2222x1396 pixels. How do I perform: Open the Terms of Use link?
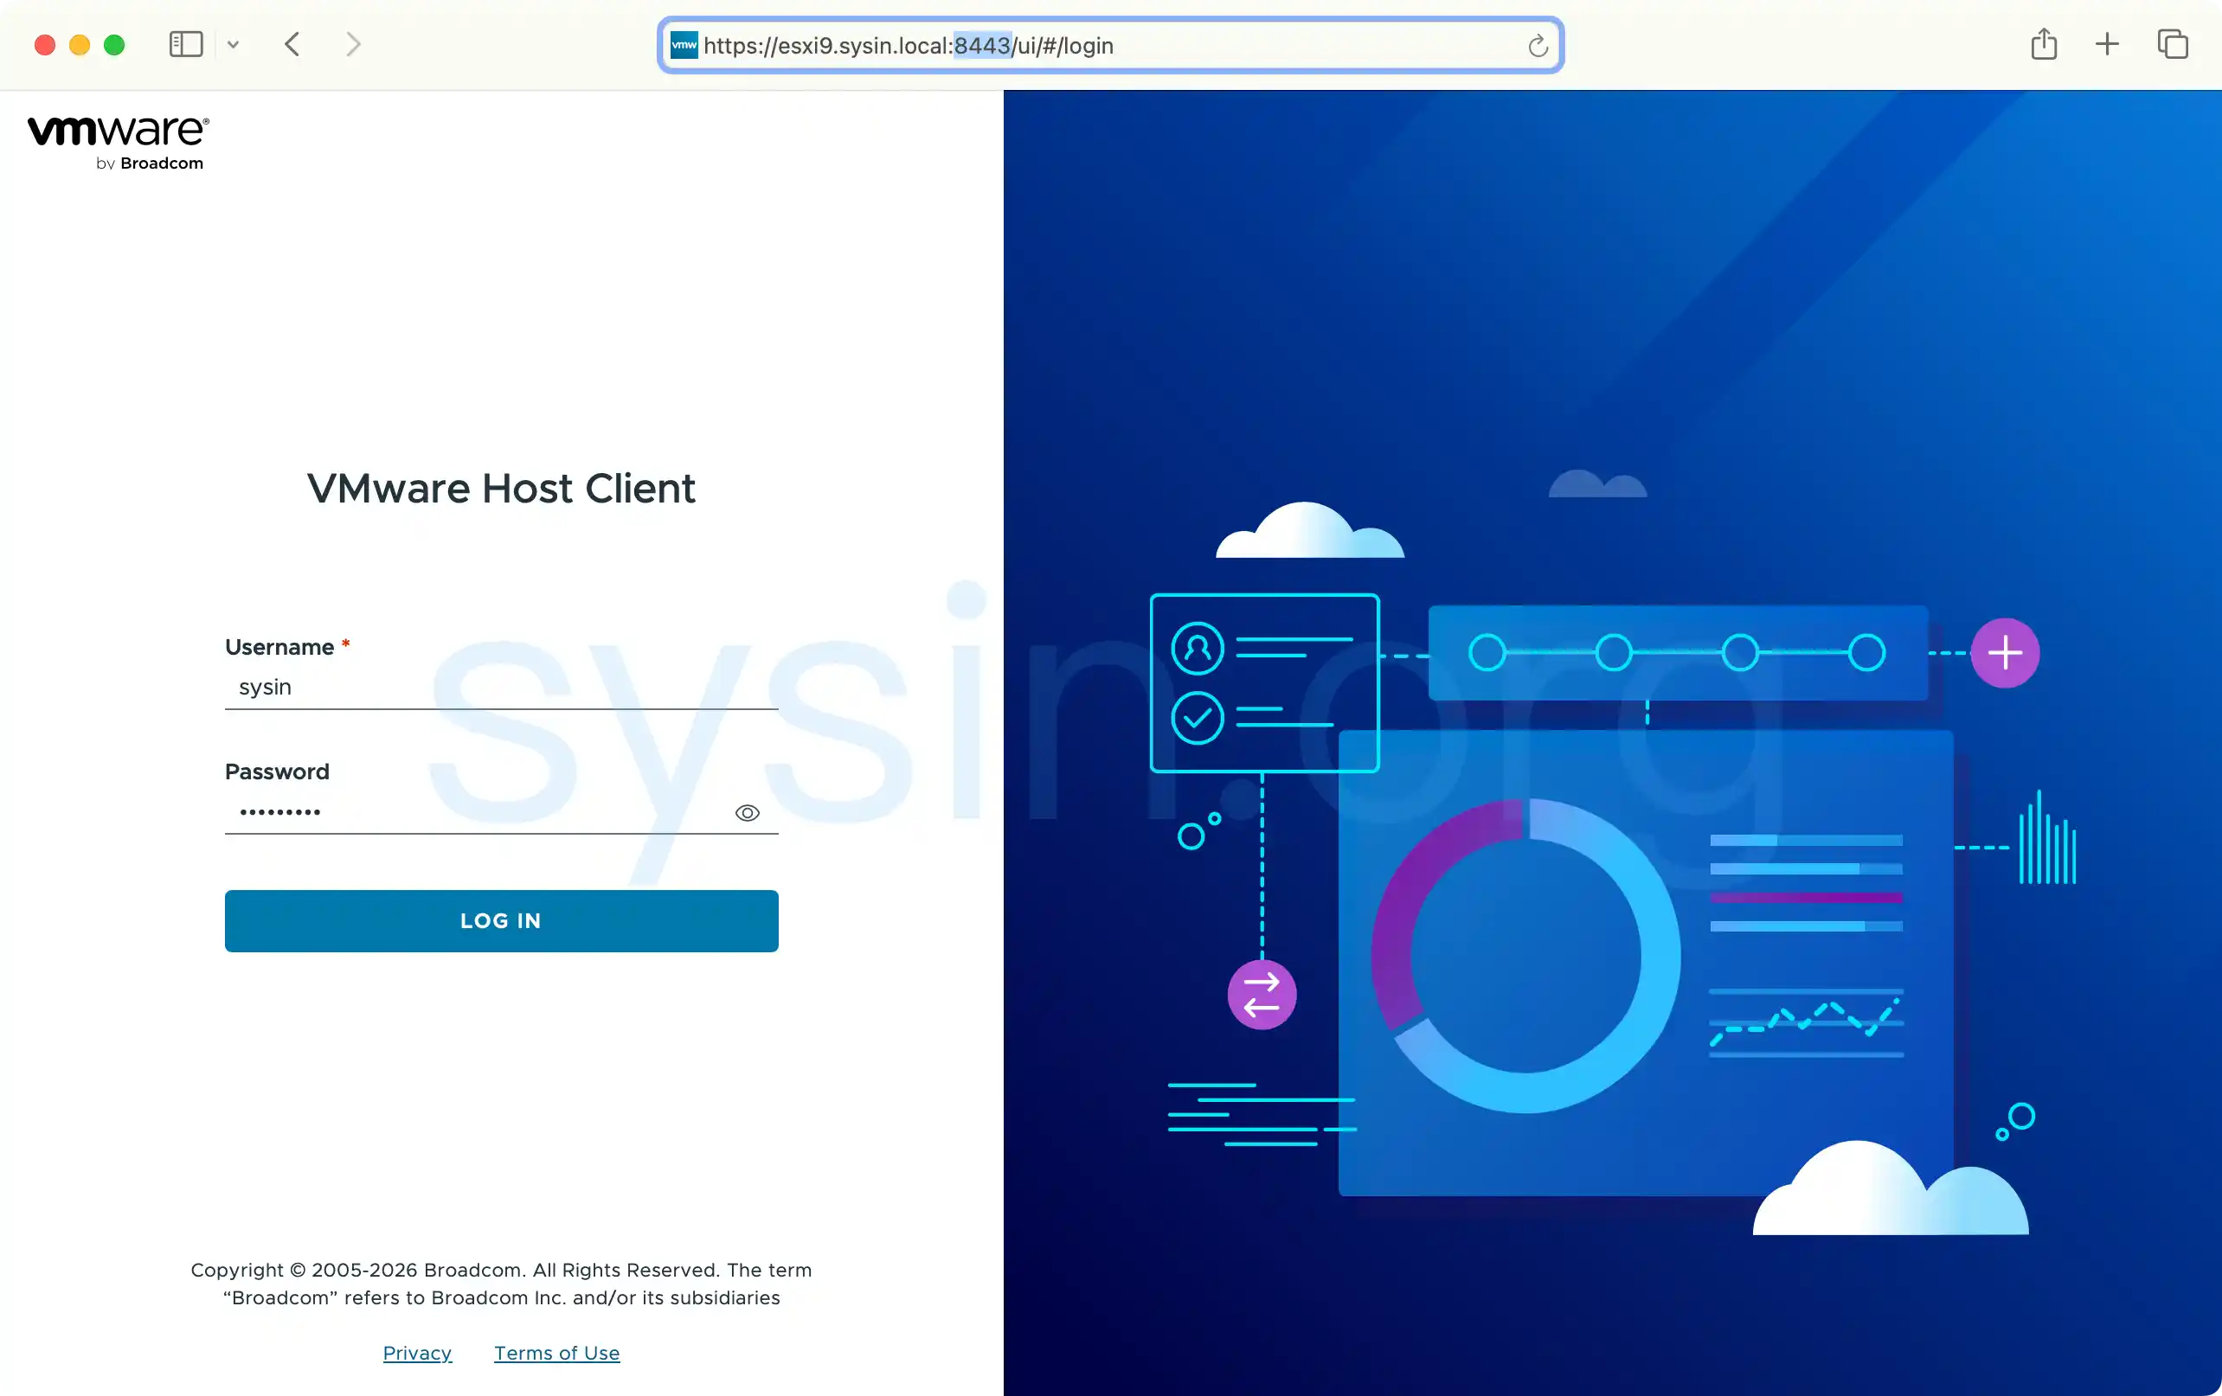coord(556,1352)
